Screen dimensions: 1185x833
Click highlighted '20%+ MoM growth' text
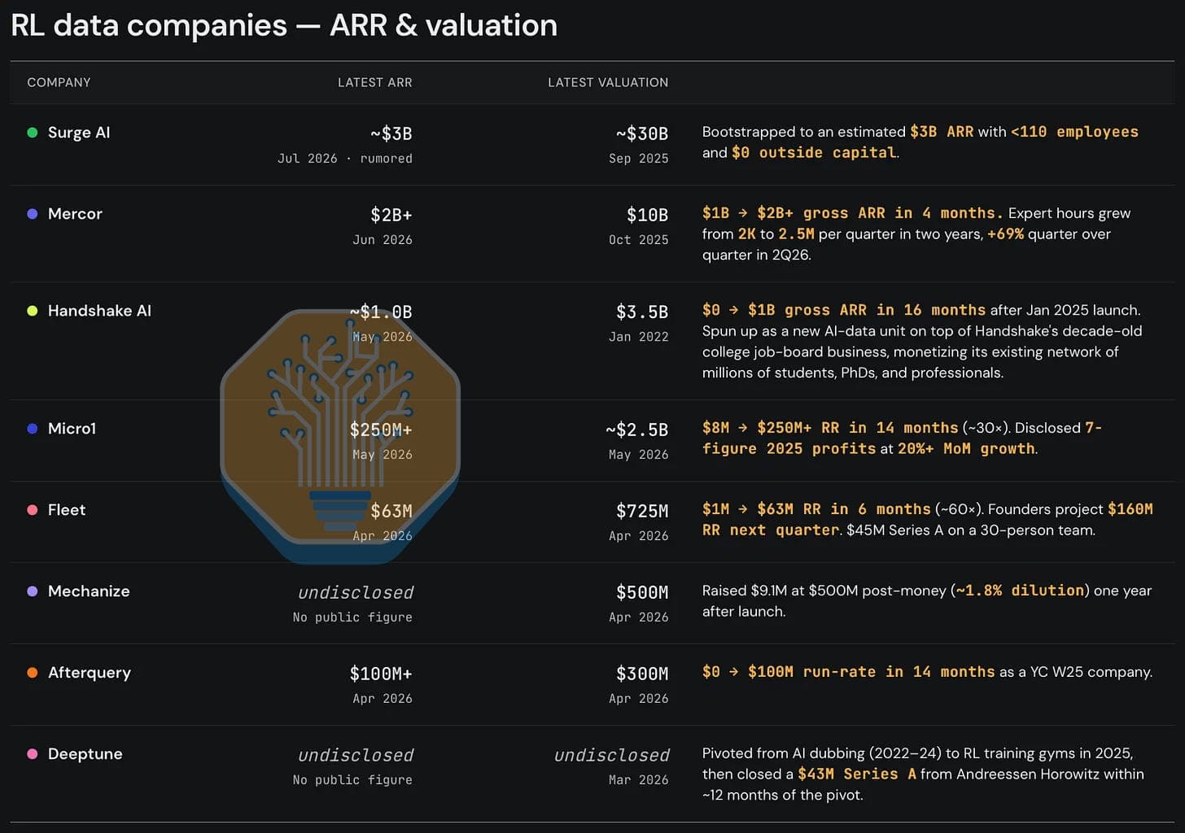tap(966, 449)
